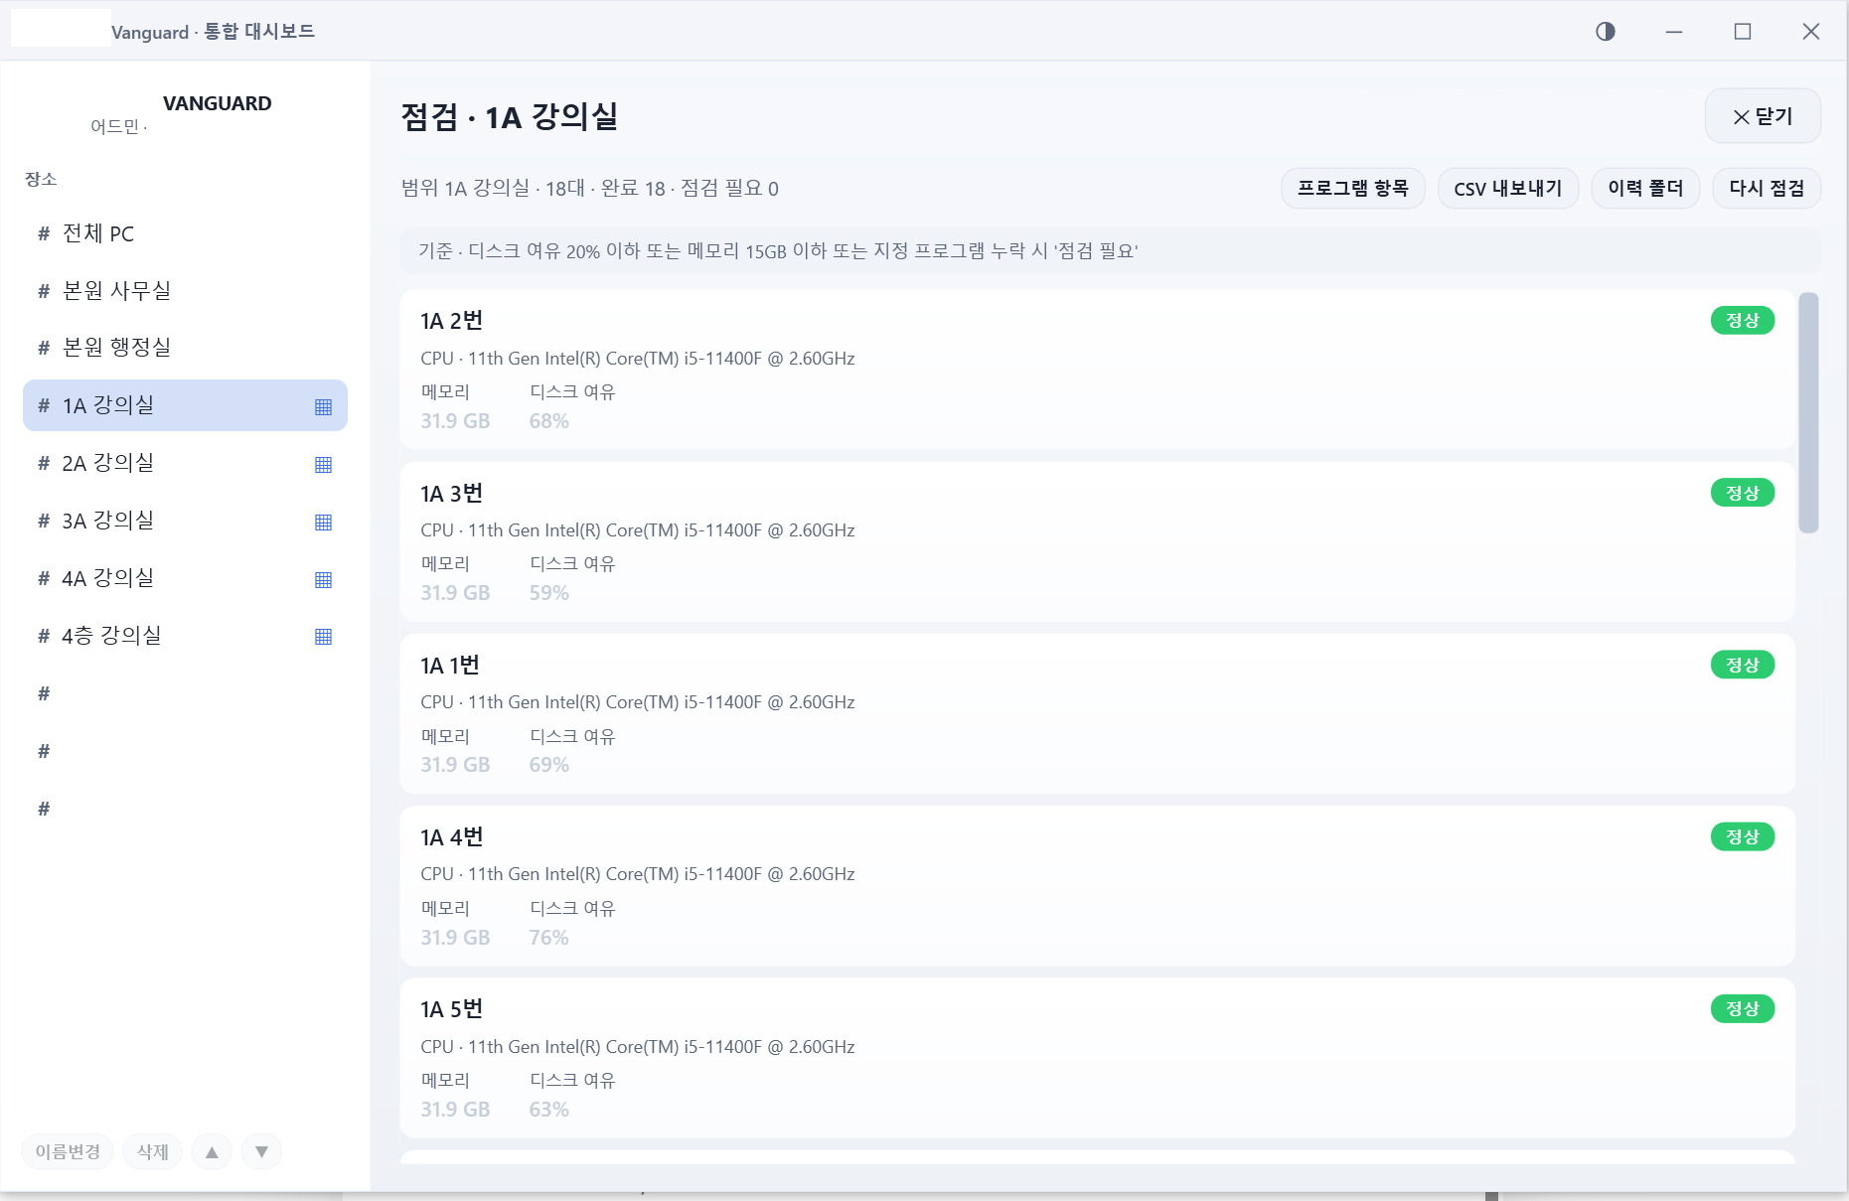The image size is (1849, 1201).
Task: Click the 정상 badge on 1A 5번
Action: click(x=1742, y=1008)
